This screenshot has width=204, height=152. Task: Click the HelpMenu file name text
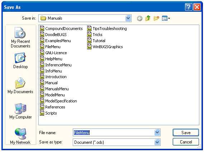[54, 59]
